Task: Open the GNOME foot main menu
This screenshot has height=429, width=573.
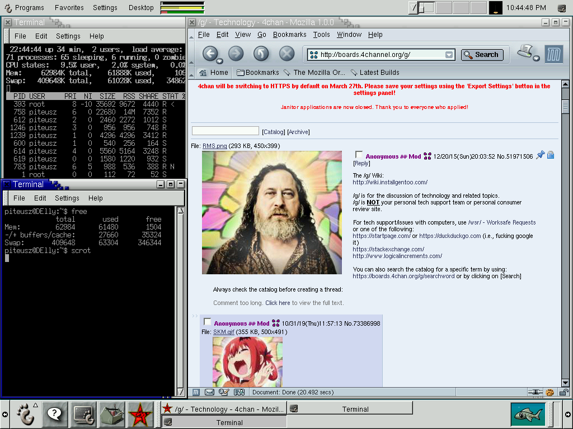Action: pyautogui.click(x=26, y=414)
